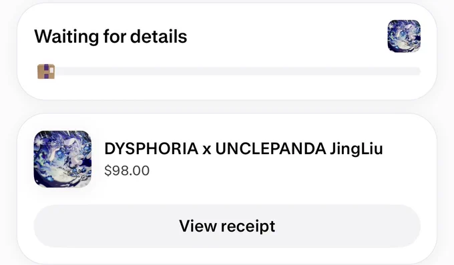
Task: Open the large JingLiu product artwork image
Action: (63, 159)
